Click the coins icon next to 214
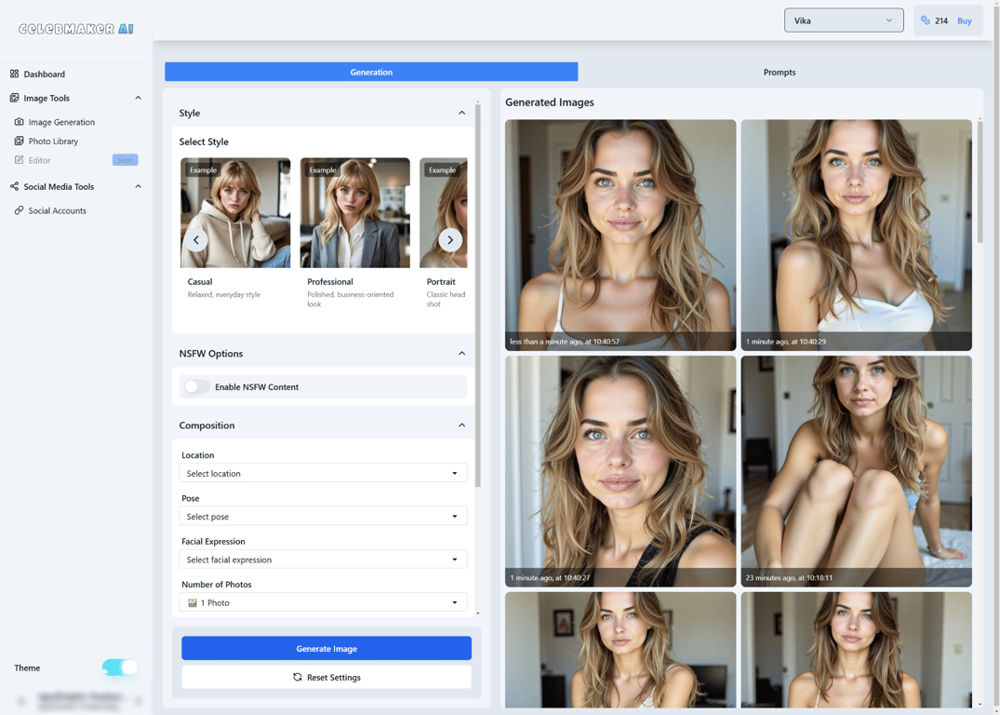 (x=924, y=20)
